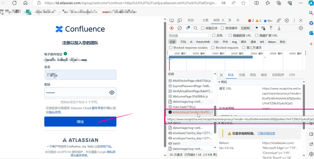Select main.5aab7185.js request

[190, 107]
